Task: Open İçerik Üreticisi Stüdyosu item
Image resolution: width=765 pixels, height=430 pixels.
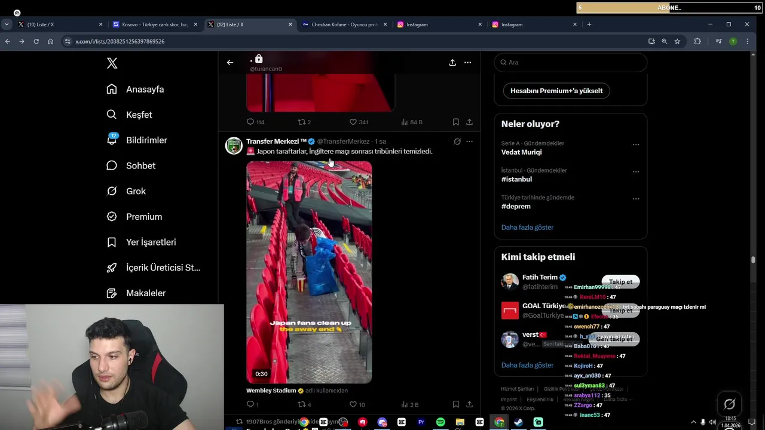Action: point(153,268)
